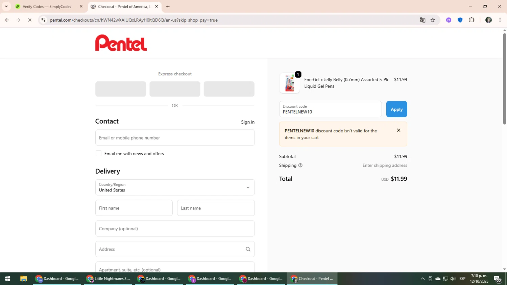Focus the Discount code field
Viewport: 507px width, 285px height.
[330, 109]
